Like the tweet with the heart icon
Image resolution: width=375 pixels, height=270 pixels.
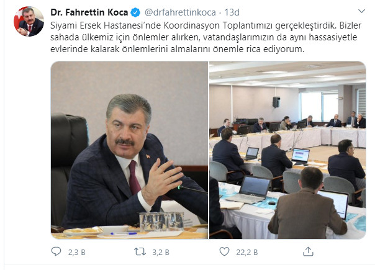pos(224,251)
